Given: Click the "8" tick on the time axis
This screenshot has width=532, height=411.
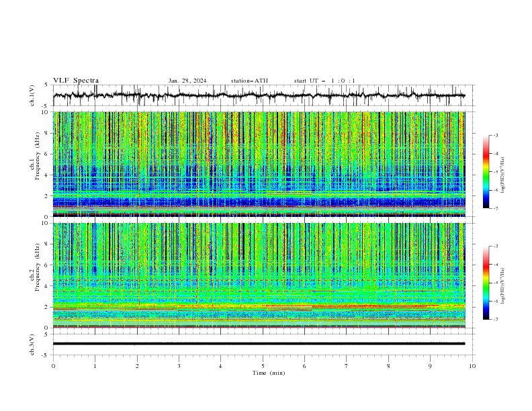Looking at the screenshot, I should tap(388, 366).
